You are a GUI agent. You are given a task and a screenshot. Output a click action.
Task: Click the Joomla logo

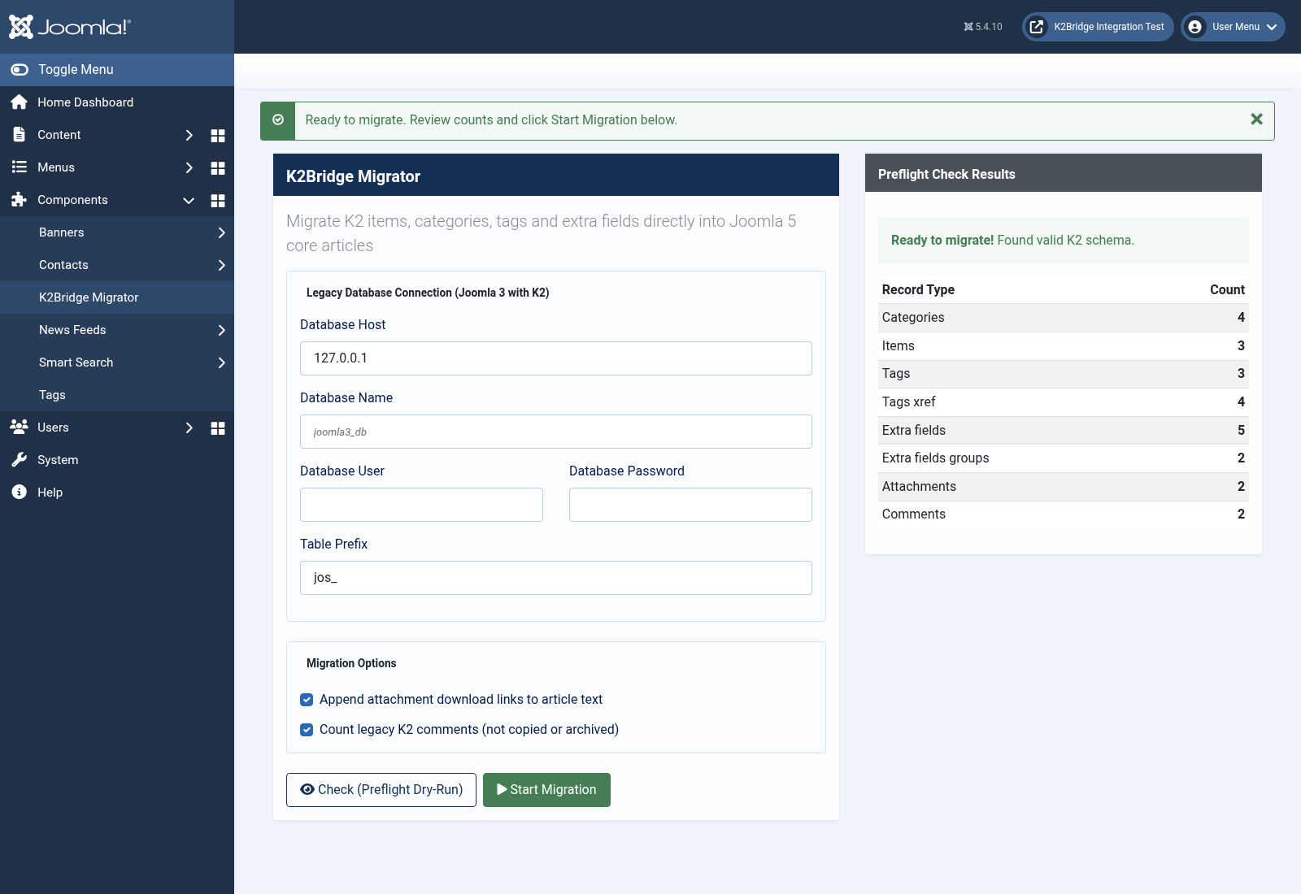click(x=69, y=27)
